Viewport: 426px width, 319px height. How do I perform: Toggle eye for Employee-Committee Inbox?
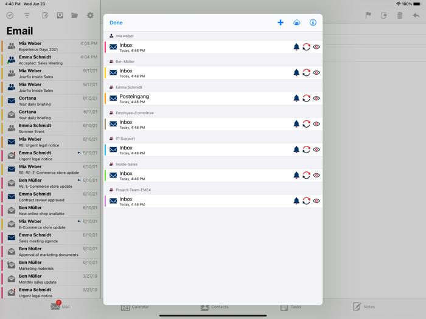[316, 124]
